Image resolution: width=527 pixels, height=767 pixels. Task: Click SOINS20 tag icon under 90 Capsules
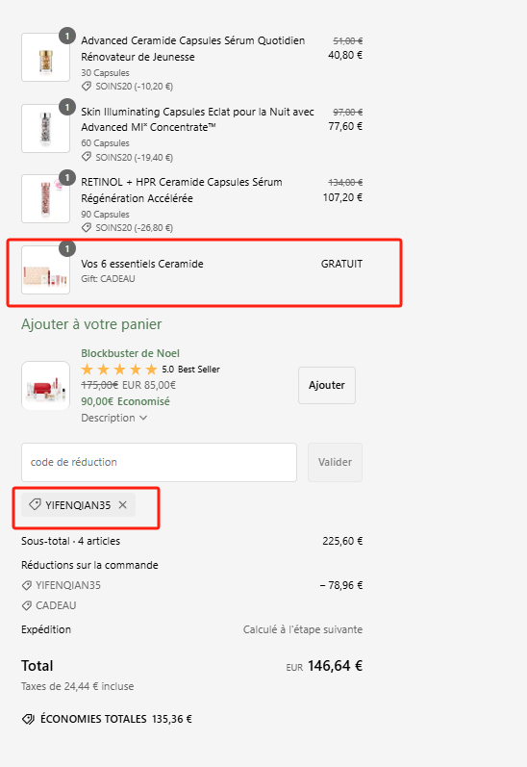(86, 227)
